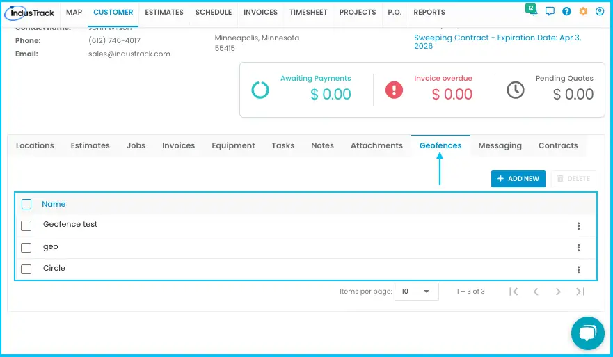
Task: Click the Circle geofence name
Action: [54, 268]
